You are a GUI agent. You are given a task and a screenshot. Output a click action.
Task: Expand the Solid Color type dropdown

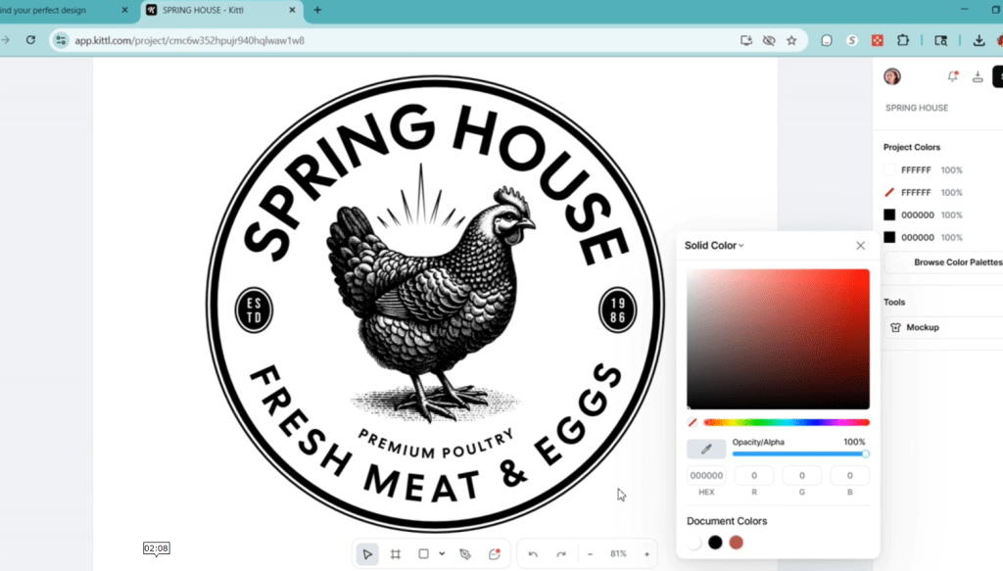point(714,246)
